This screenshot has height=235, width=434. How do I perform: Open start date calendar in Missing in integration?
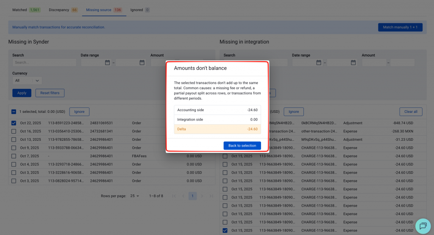(319, 63)
